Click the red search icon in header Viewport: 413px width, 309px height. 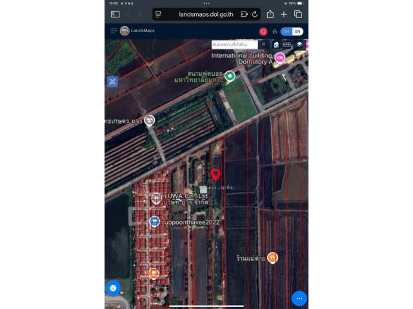263,32
